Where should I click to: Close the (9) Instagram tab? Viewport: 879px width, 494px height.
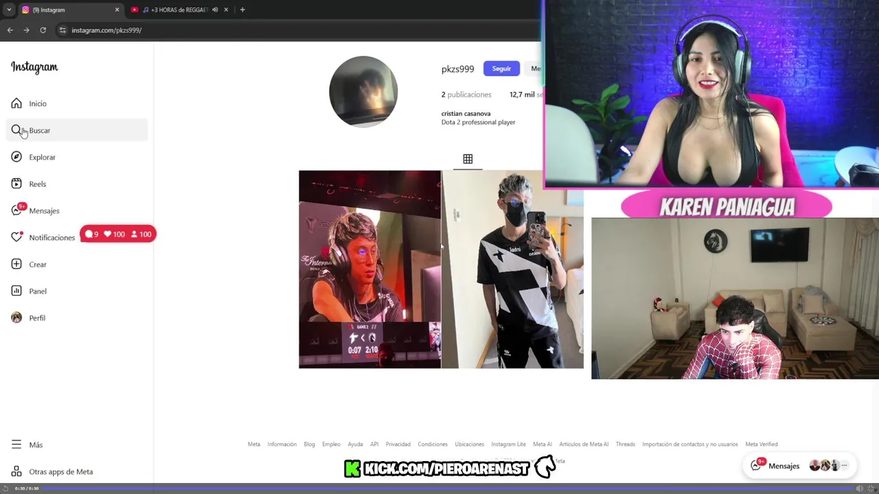(x=117, y=10)
